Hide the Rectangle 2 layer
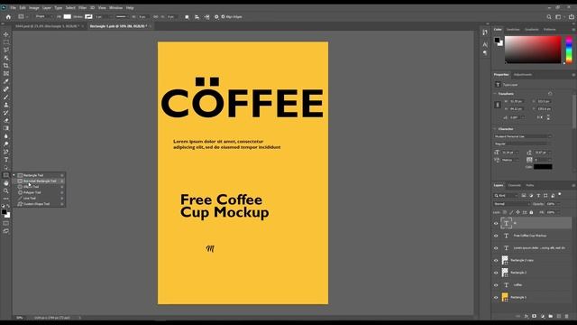The image size is (577, 325). 496,273
